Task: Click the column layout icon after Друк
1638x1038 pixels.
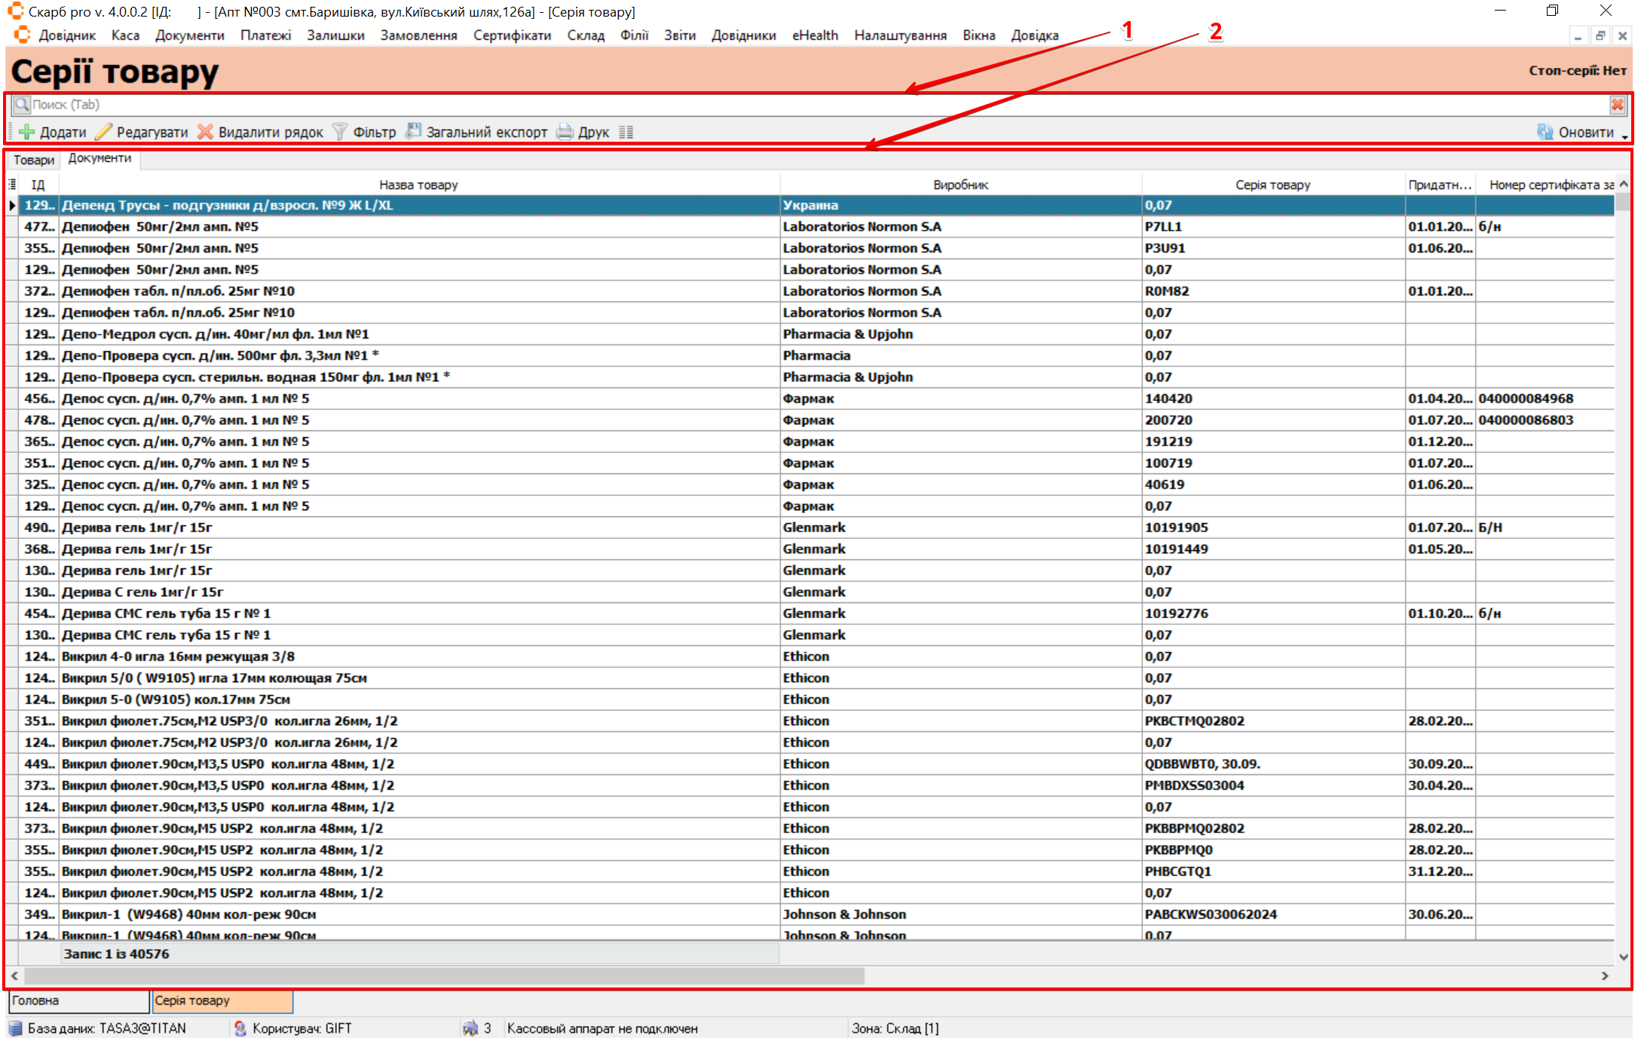Action: pyautogui.click(x=626, y=132)
